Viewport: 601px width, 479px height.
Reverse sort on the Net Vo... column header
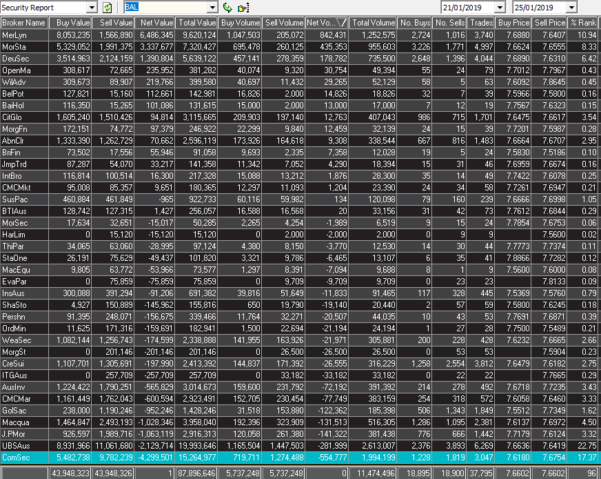(327, 23)
